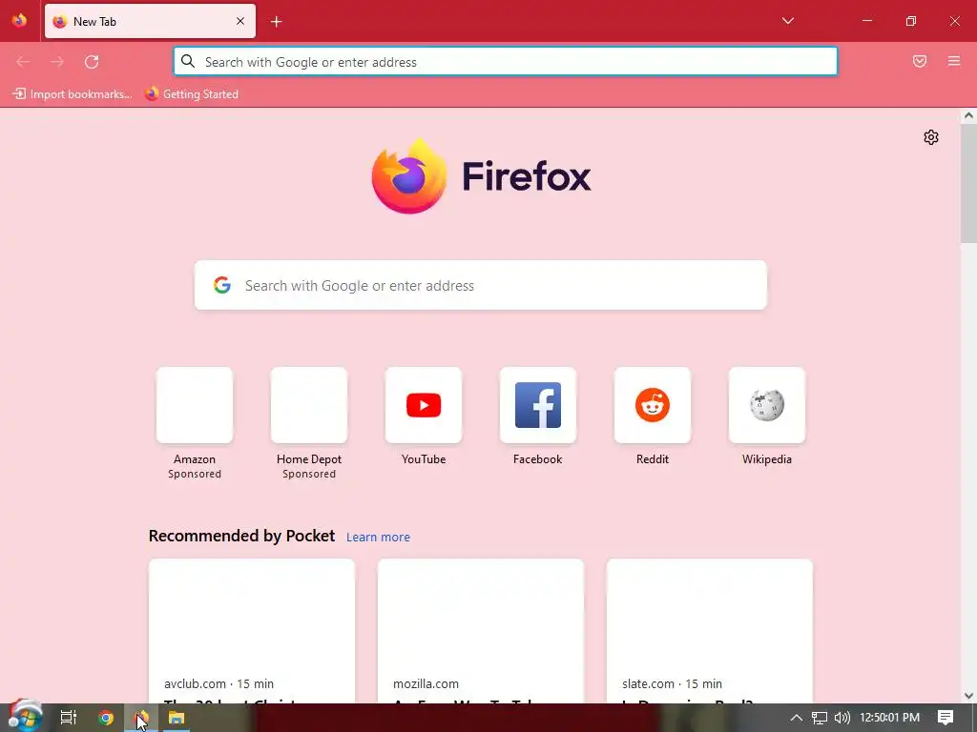Open Task View on taskbar
977x732 pixels.
pos(69,718)
